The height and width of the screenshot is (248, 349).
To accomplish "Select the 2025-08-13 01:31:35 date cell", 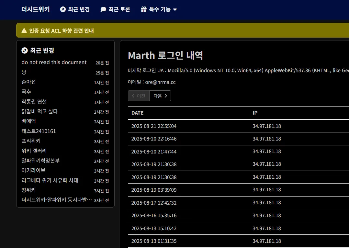I will pyautogui.click(x=154, y=241).
